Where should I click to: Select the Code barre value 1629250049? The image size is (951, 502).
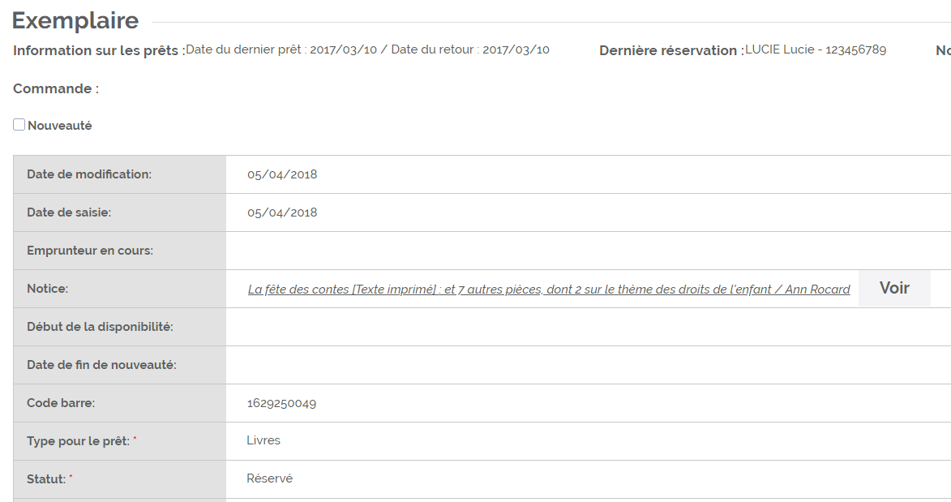(281, 404)
